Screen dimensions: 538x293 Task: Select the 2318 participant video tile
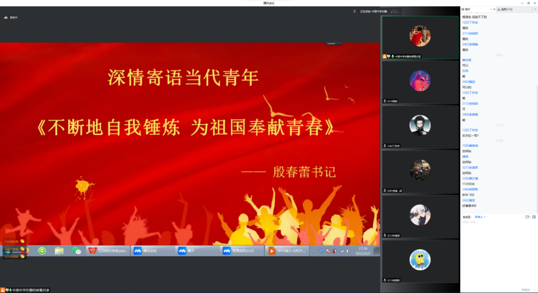pos(419,82)
